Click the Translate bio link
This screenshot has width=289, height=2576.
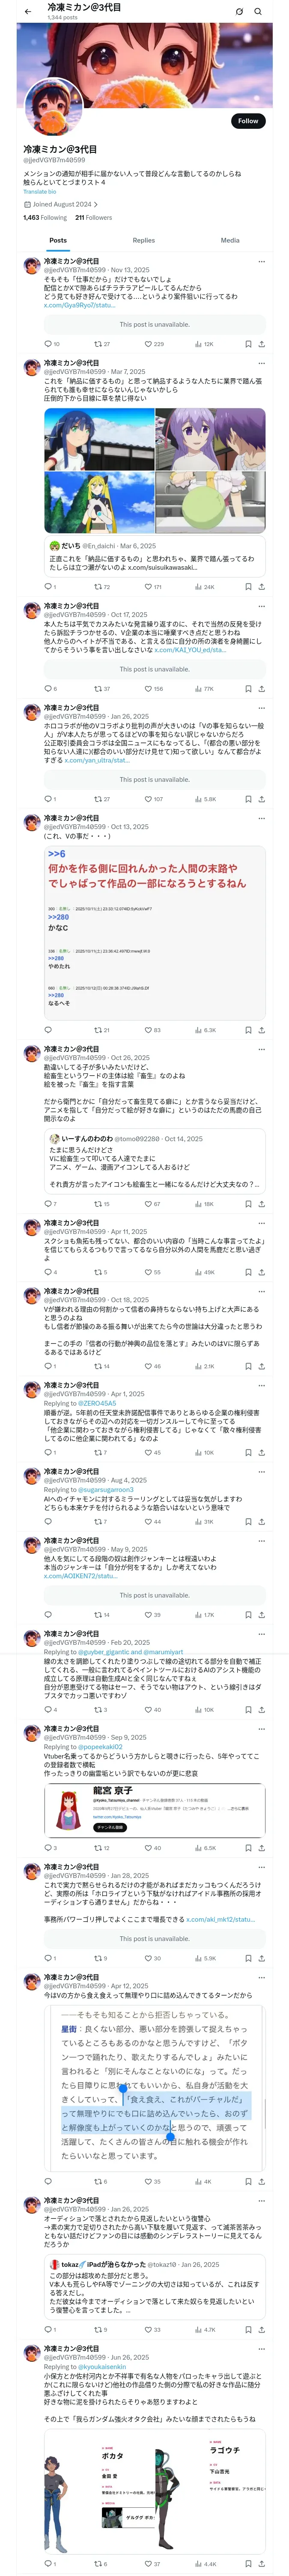click(40, 191)
